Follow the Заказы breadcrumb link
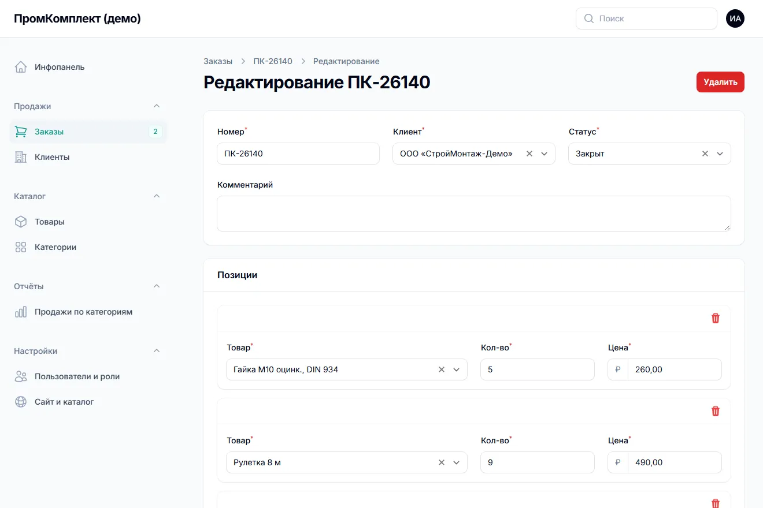Viewport: 763px width, 508px height. pyautogui.click(x=218, y=61)
